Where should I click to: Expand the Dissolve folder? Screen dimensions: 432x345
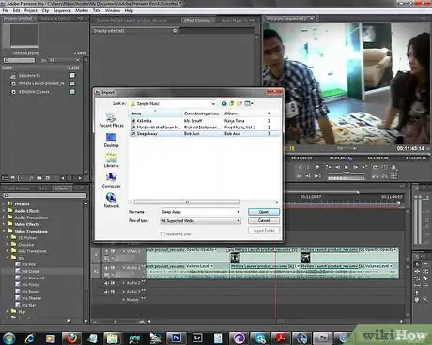coord(8,245)
